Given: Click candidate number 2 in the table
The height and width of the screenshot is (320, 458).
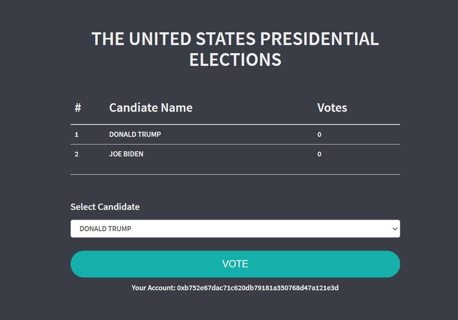Looking at the screenshot, I should [77, 154].
